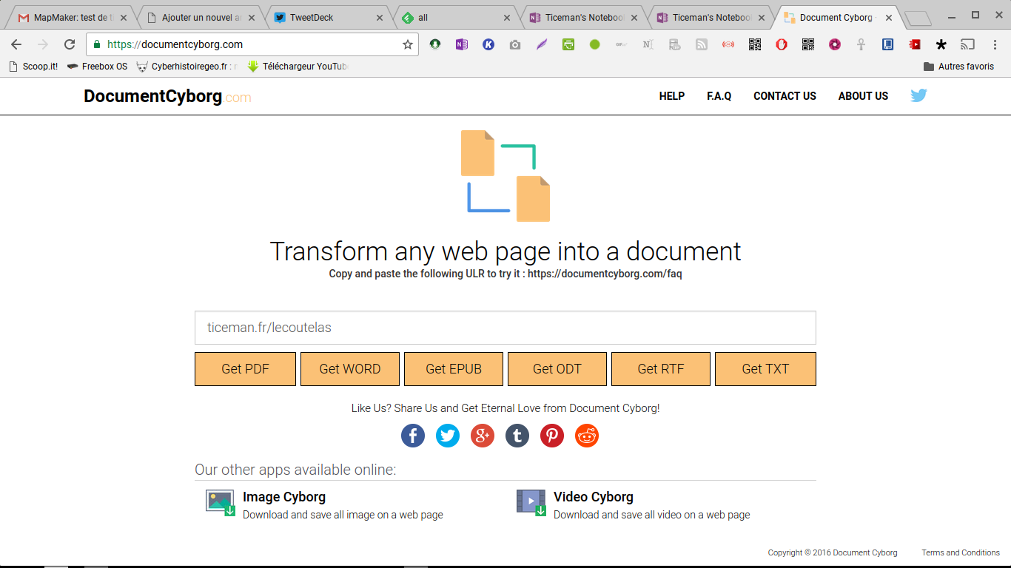Open the ABOUT US page
The image size is (1011, 568).
point(863,96)
